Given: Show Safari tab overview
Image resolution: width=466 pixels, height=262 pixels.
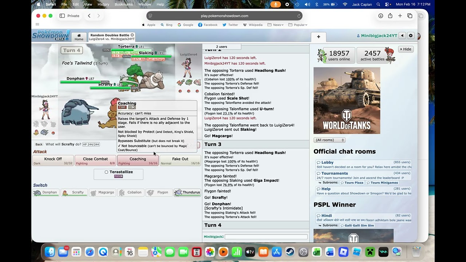Looking at the screenshot, I should click(410, 16).
